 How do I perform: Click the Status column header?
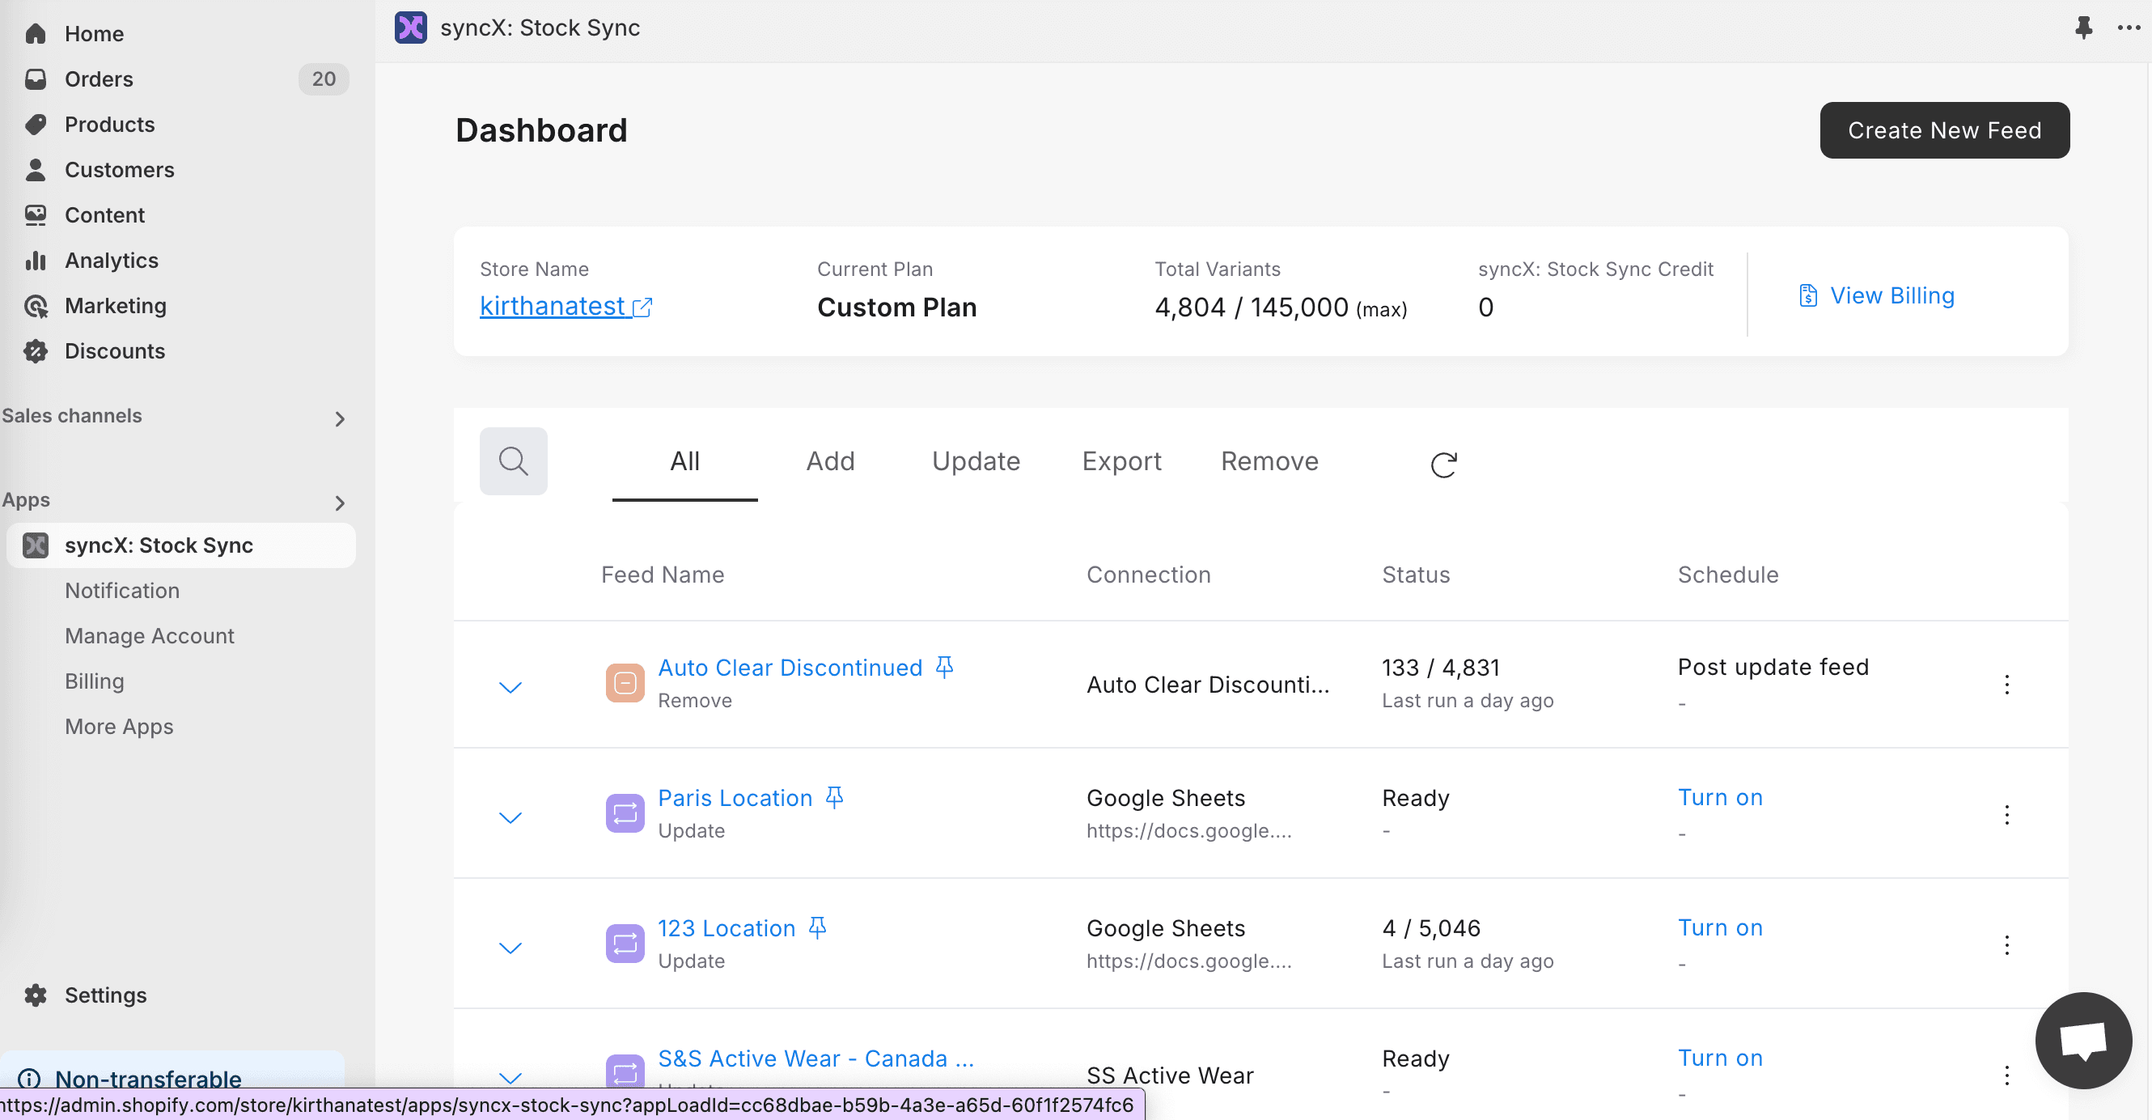point(1415,575)
